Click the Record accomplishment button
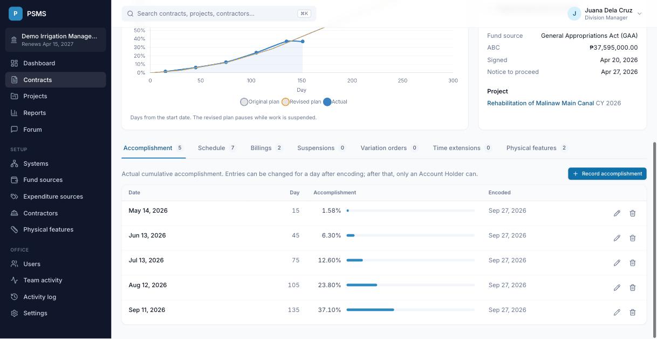Image resolution: width=657 pixels, height=339 pixels. point(607,174)
